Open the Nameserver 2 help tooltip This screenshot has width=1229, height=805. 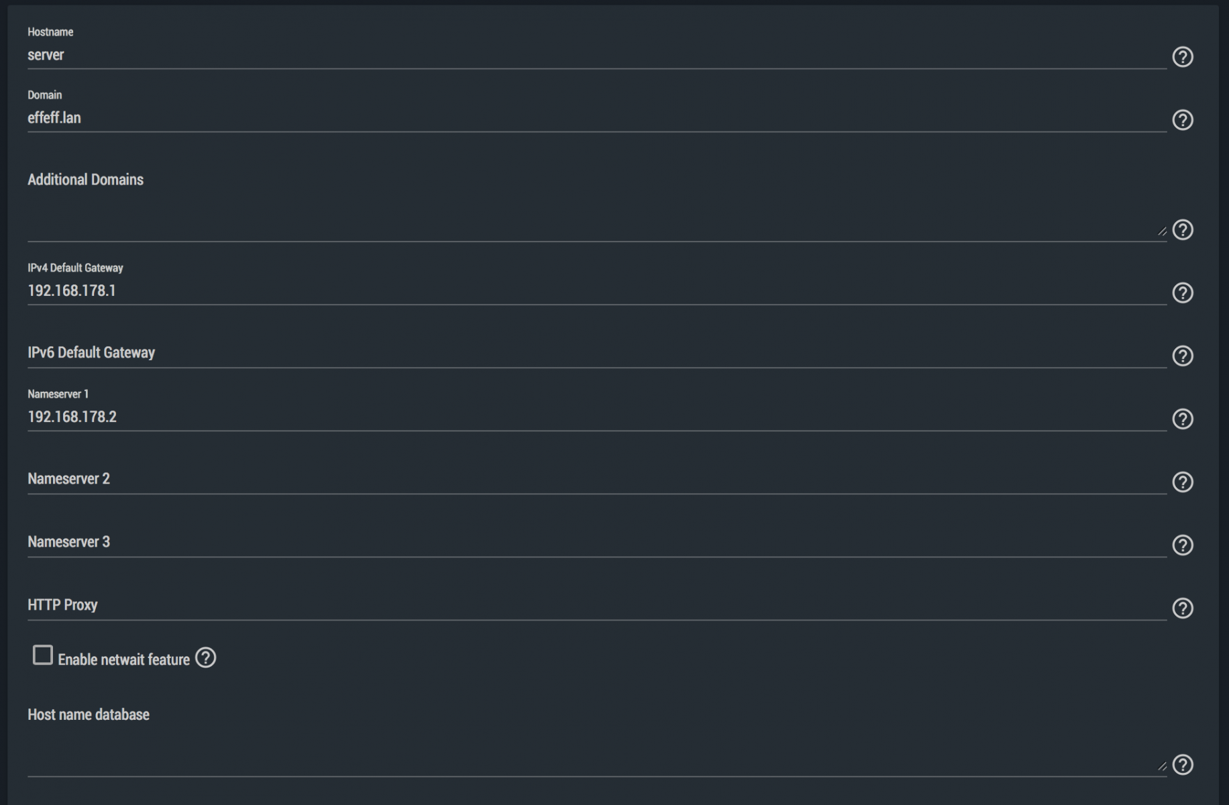(1182, 482)
